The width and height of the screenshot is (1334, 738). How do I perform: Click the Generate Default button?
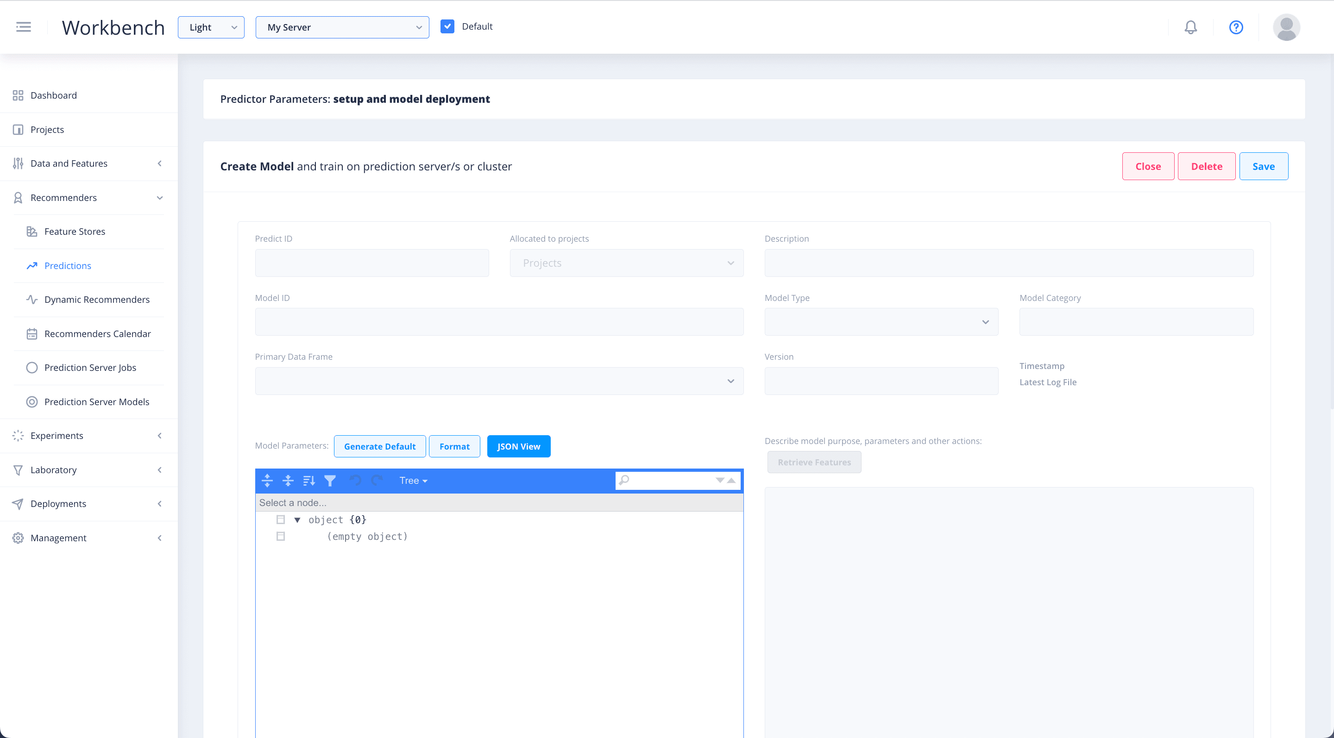click(x=379, y=446)
